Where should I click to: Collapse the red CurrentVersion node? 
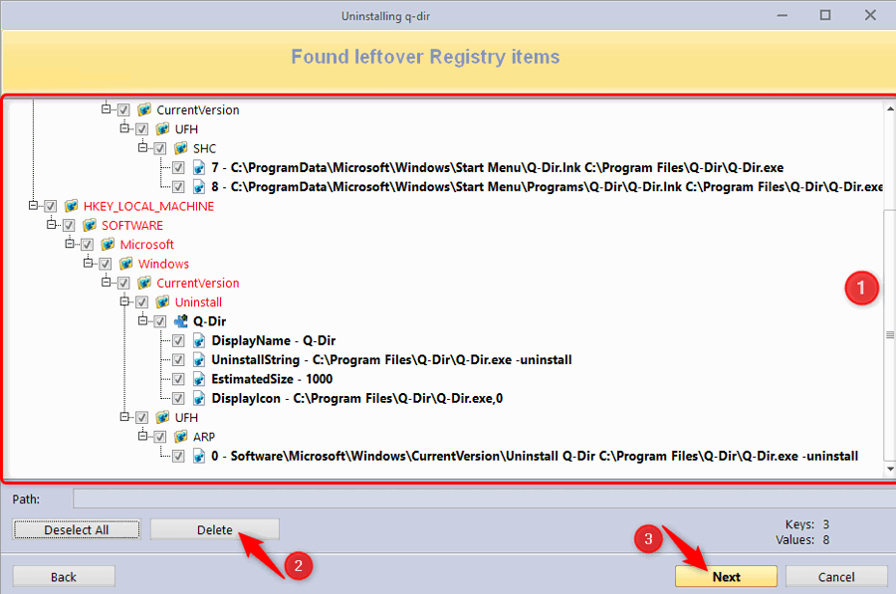(x=107, y=283)
